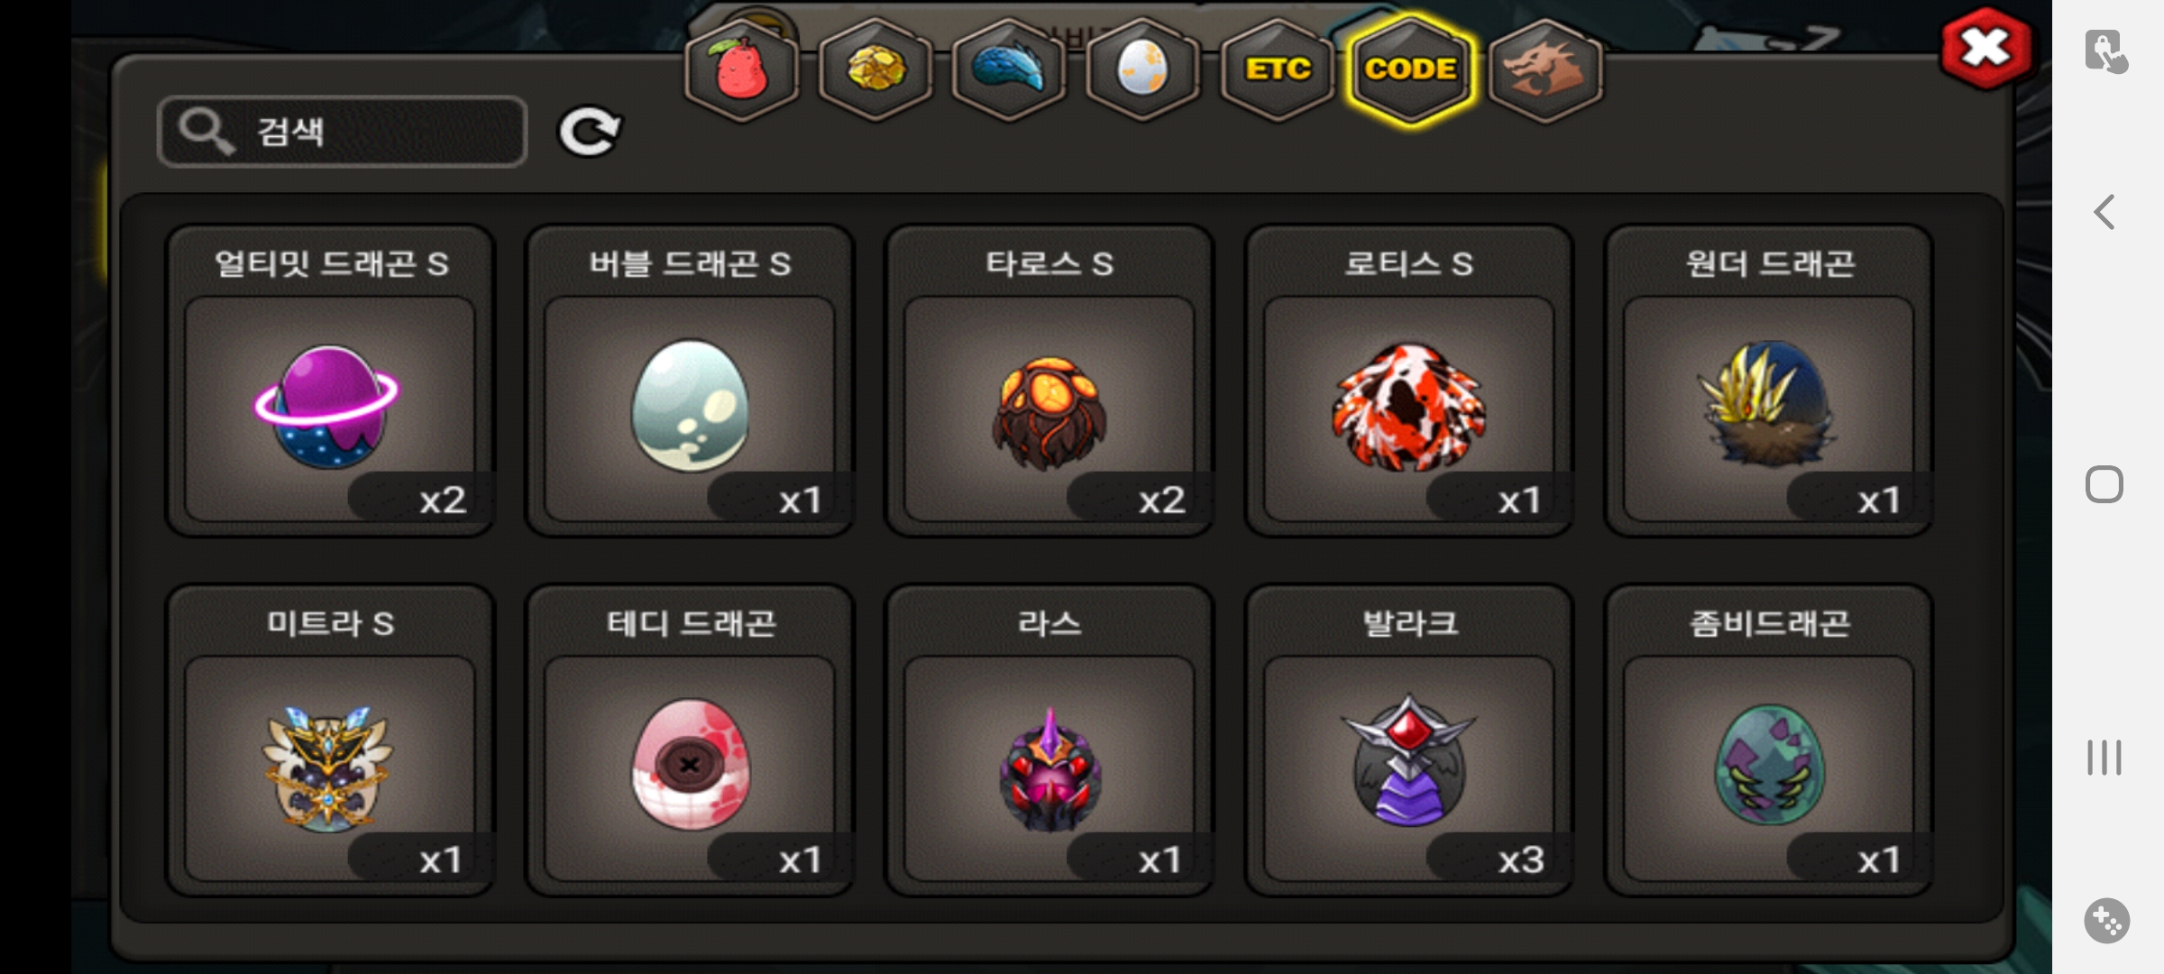Open the spotted egg category tab
Viewport: 2164px width, 974px height.
(x=1142, y=69)
